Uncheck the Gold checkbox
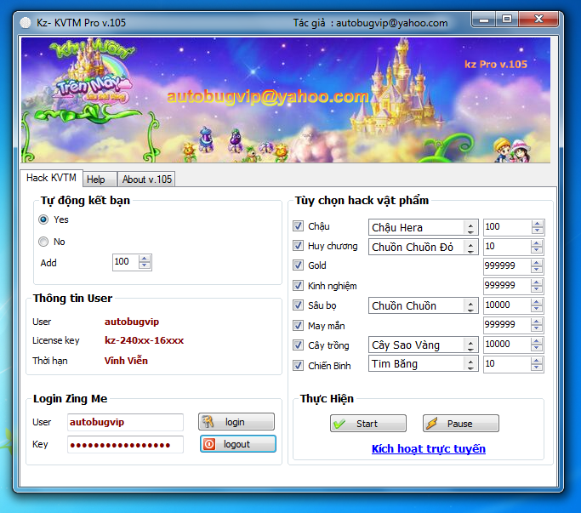This screenshot has height=513, width=581. coord(298,265)
